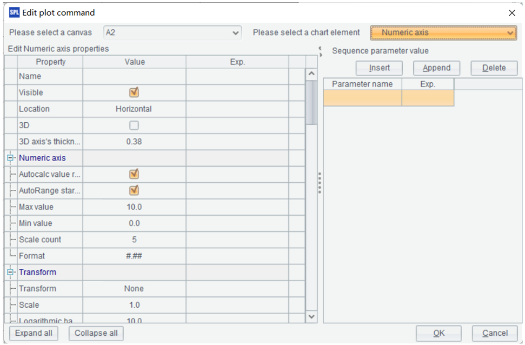This screenshot has height=345, width=525.
Task: Collapse the Transform property group
Action: pos(10,273)
